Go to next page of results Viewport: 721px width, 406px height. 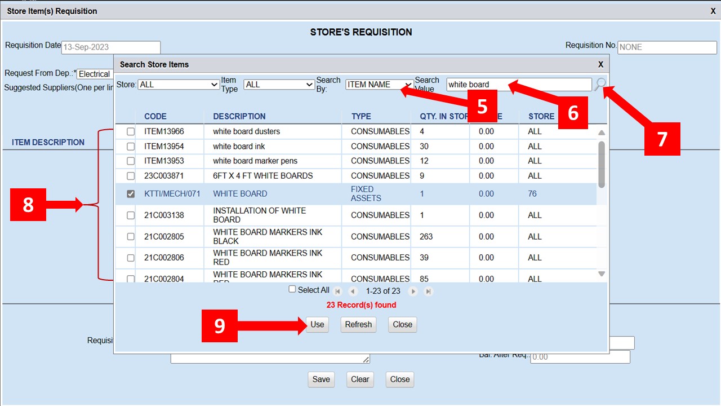[413, 292]
